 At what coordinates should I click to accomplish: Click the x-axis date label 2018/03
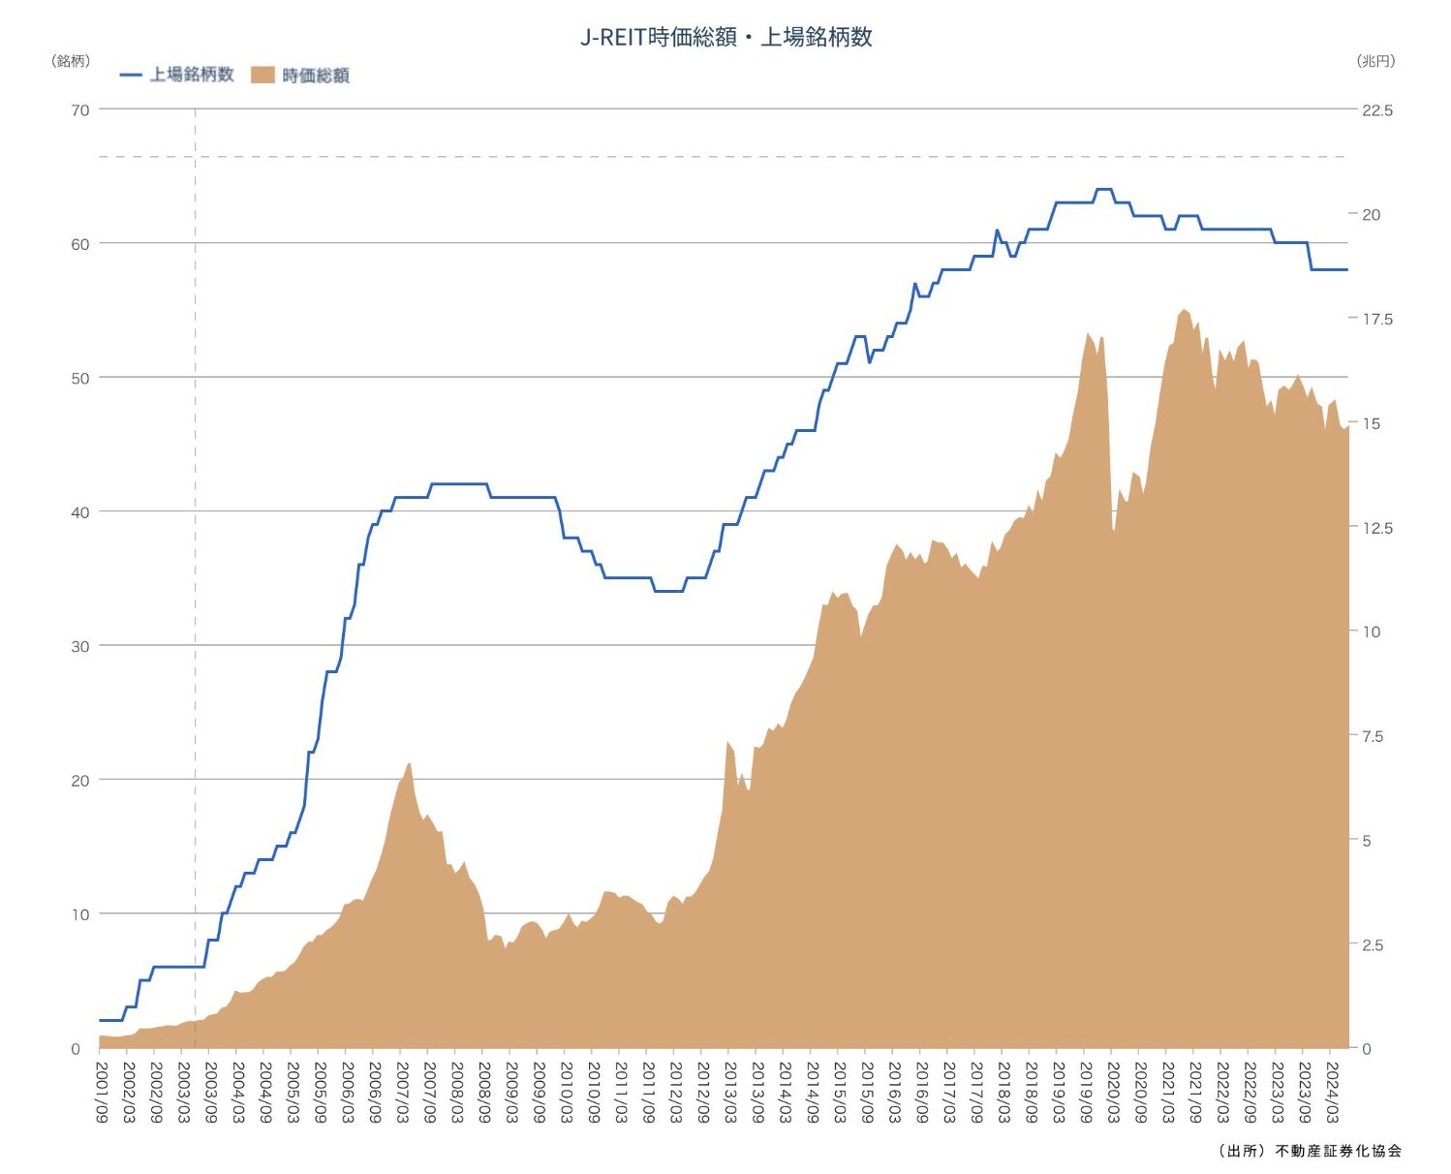pyautogui.click(x=1003, y=1093)
